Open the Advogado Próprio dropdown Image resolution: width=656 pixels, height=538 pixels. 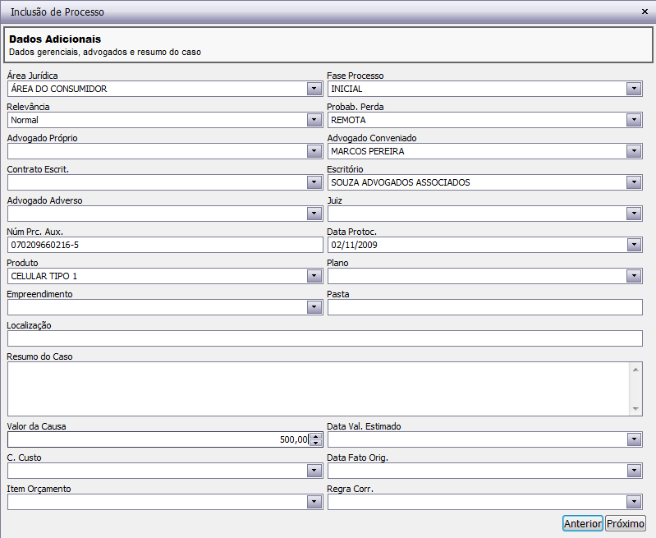(314, 151)
